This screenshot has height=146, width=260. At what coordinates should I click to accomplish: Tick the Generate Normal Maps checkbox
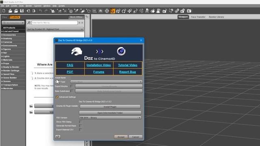pos(80,126)
